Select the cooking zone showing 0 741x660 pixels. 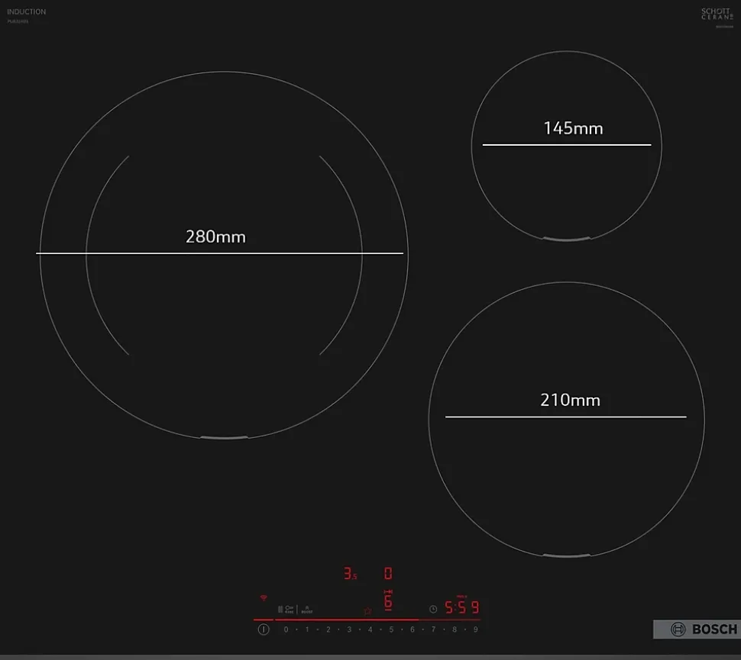point(388,573)
